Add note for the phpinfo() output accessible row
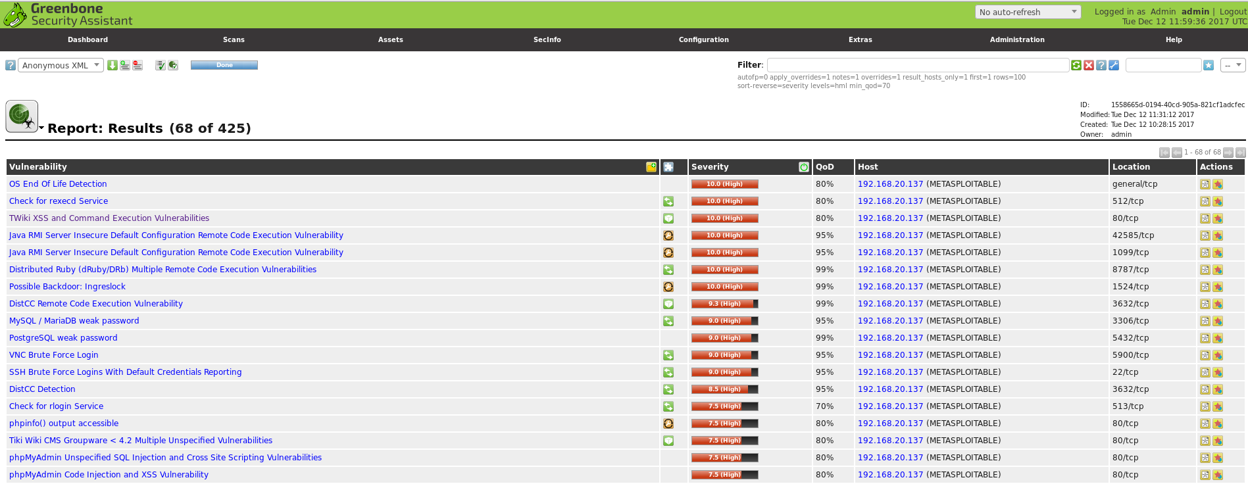The width and height of the screenshot is (1248, 484). 1205,423
